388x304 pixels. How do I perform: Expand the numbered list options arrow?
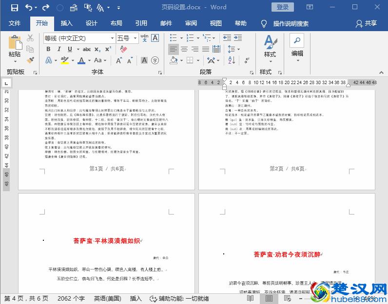198,38
